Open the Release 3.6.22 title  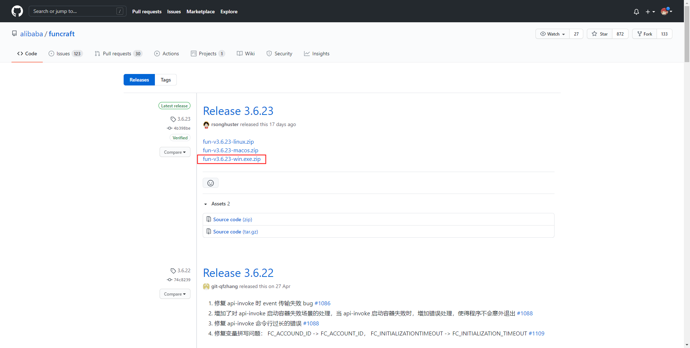pos(238,273)
